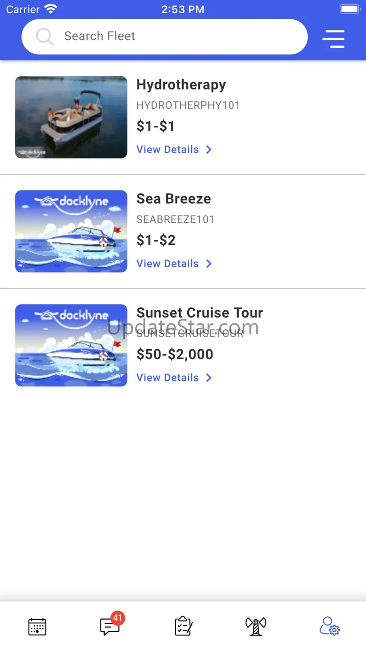Click the search magnifier icon
The image size is (366, 651).
pyautogui.click(x=45, y=37)
